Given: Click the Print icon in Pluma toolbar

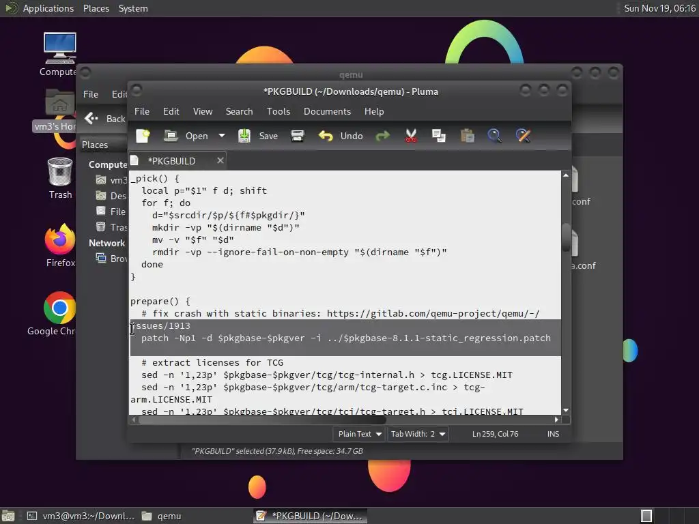Looking at the screenshot, I should [298, 136].
